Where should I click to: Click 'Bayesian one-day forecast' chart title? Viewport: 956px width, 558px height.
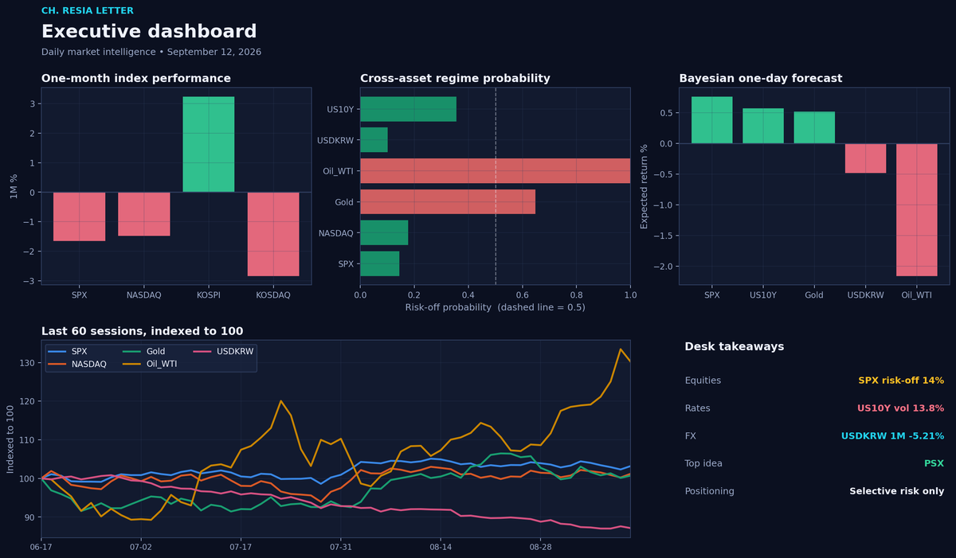click(761, 79)
